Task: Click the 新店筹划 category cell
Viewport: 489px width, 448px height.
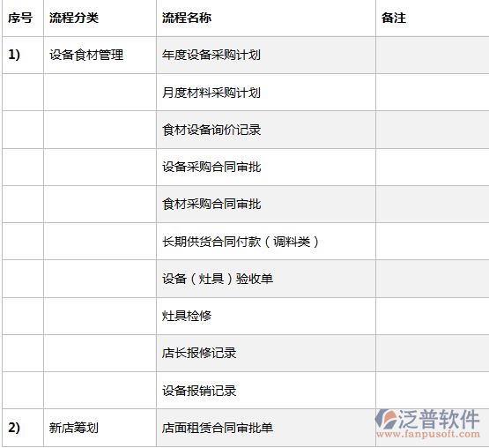Action: pyautogui.click(x=74, y=428)
